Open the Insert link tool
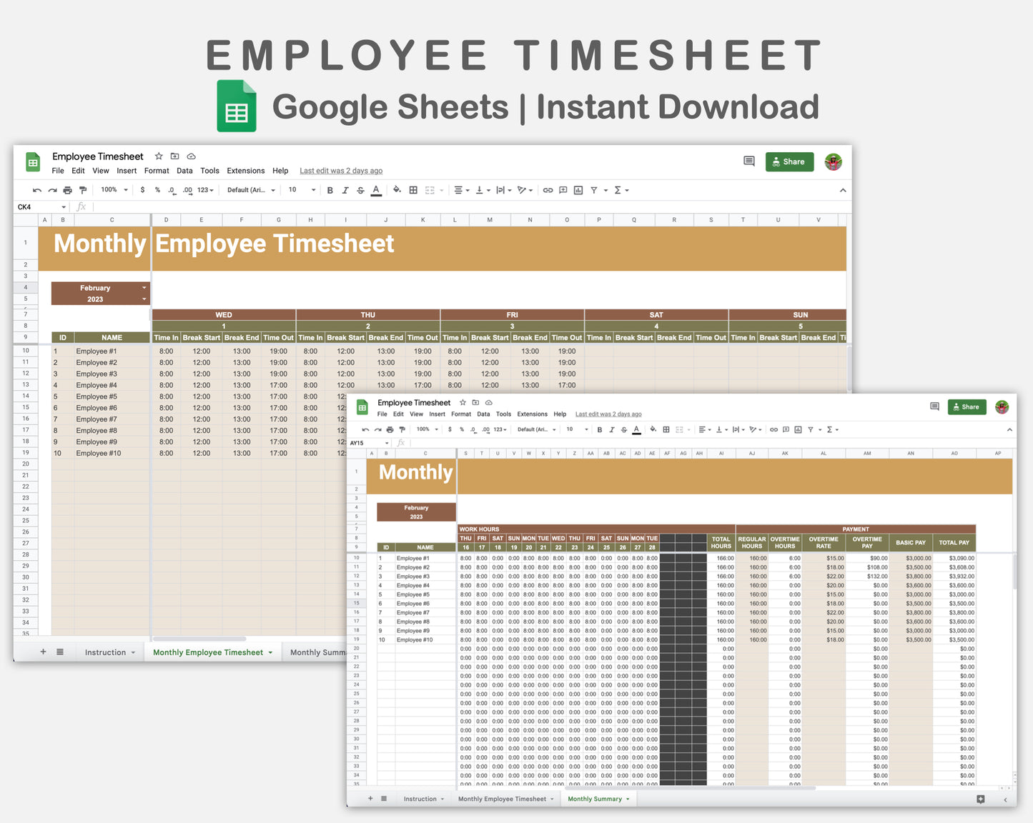 click(x=548, y=189)
